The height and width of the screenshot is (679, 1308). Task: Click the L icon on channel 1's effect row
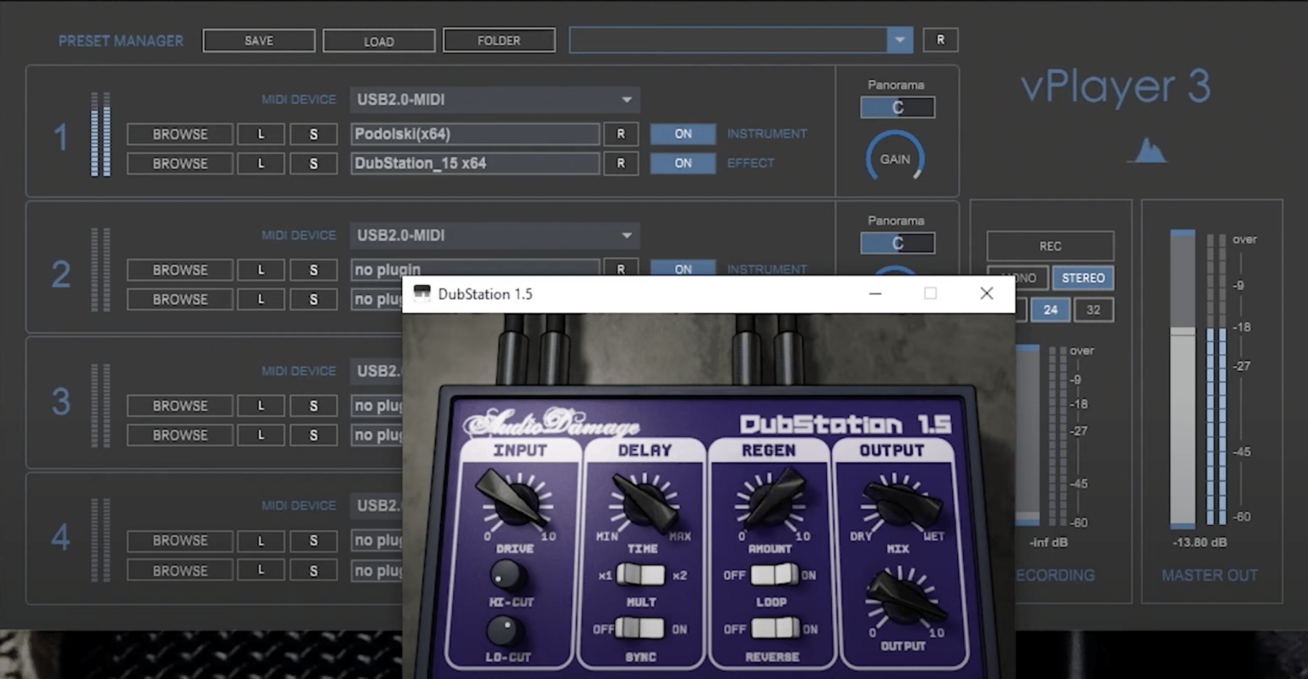(261, 163)
